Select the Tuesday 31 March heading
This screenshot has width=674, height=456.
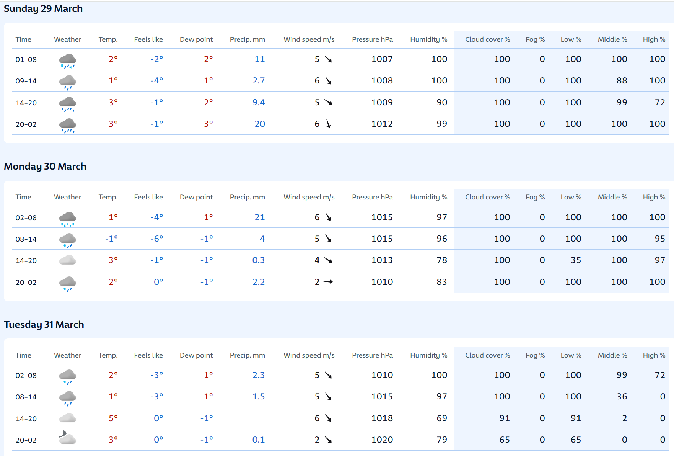tap(44, 325)
